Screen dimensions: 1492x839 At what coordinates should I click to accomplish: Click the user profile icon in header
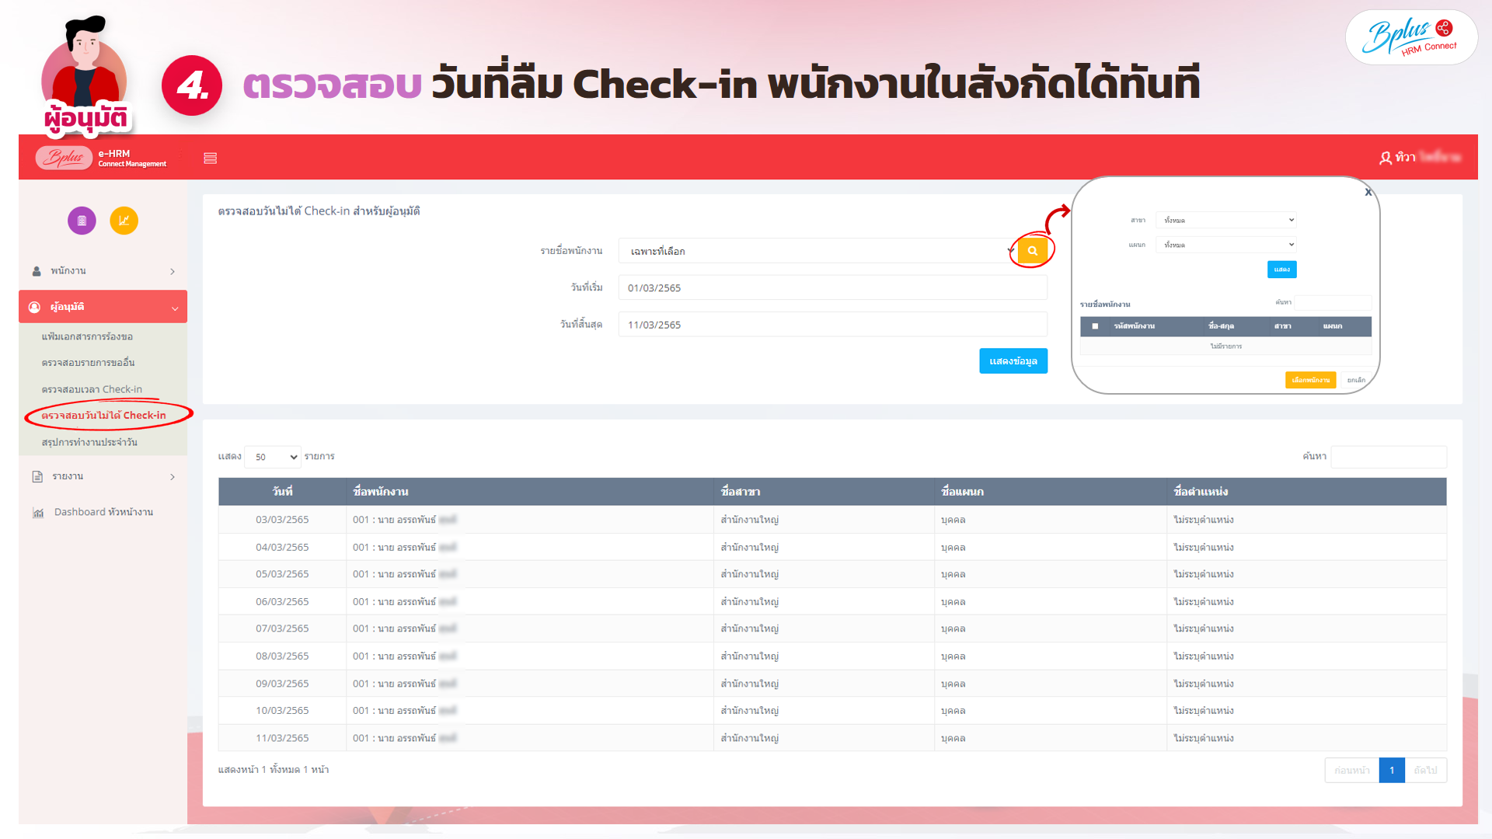[1385, 158]
